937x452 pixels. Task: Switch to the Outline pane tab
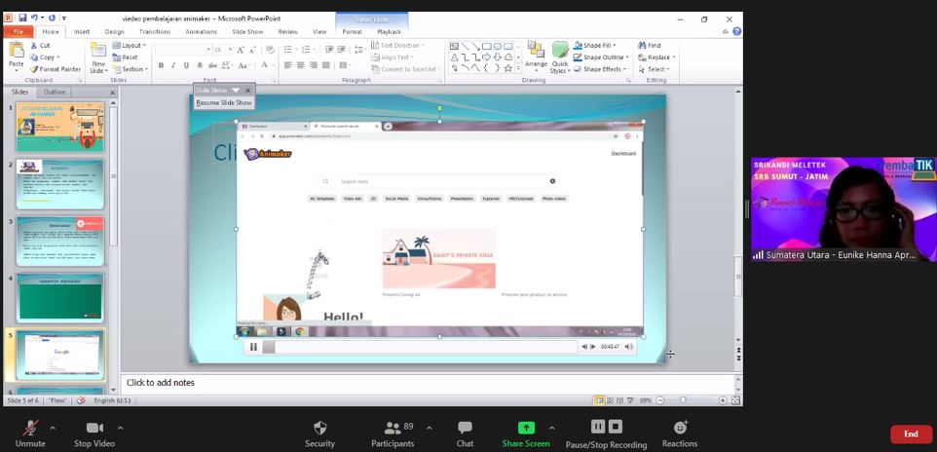coord(55,93)
